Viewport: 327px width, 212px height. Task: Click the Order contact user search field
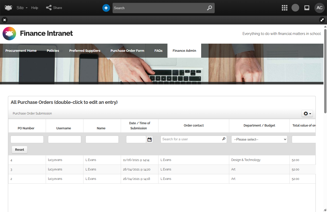(191, 139)
